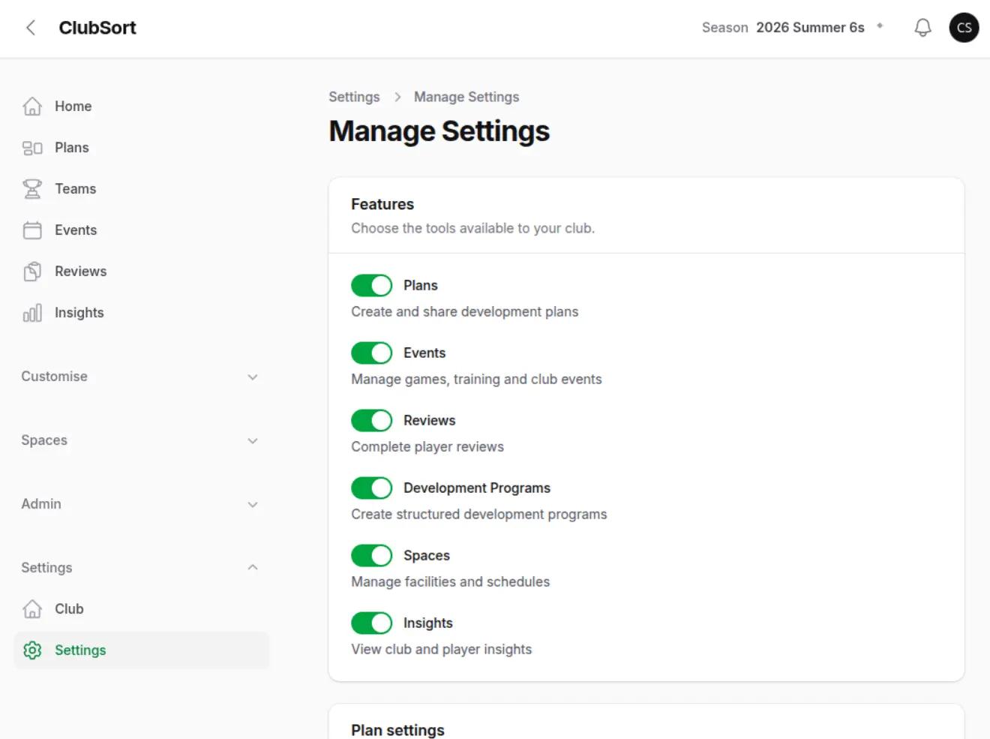Click the Plans layout icon in sidebar

[x=32, y=148]
